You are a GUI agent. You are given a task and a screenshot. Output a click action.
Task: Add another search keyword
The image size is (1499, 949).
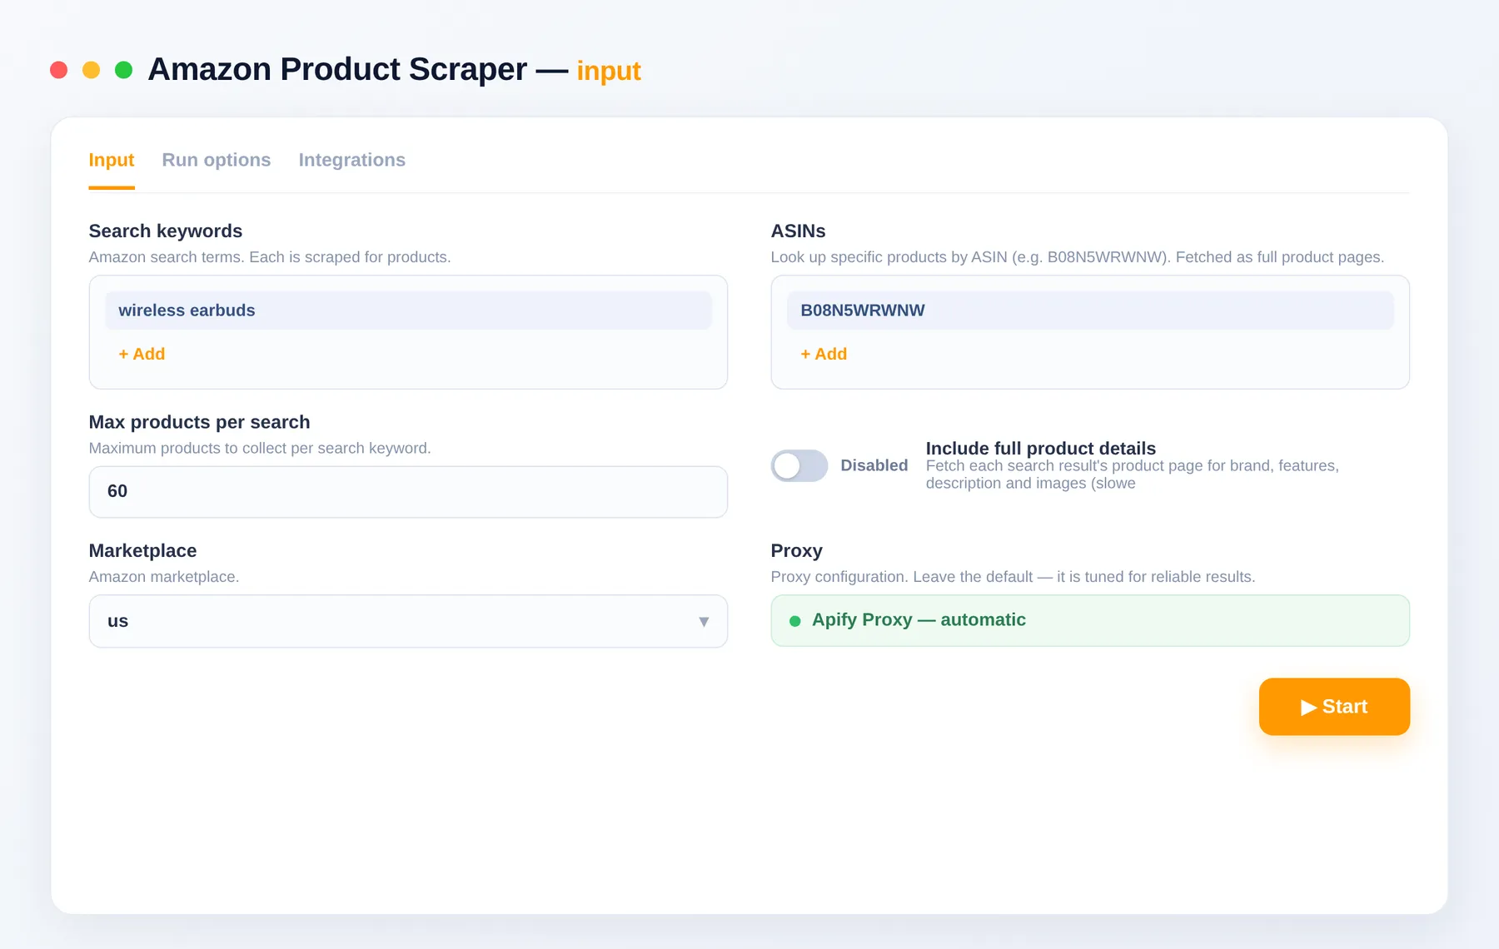click(142, 354)
